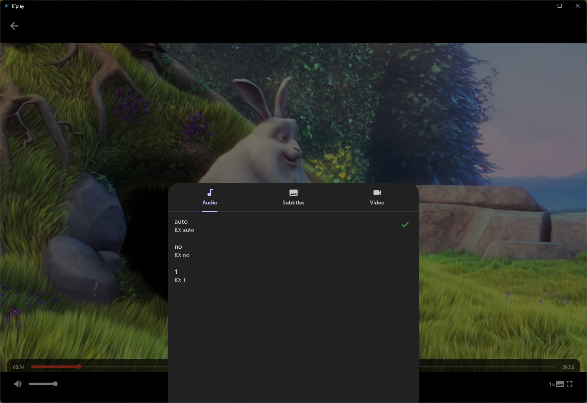Click the camera icon above Video
Image resolution: width=587 pixels, height=403 pixels.
[377, 193]
